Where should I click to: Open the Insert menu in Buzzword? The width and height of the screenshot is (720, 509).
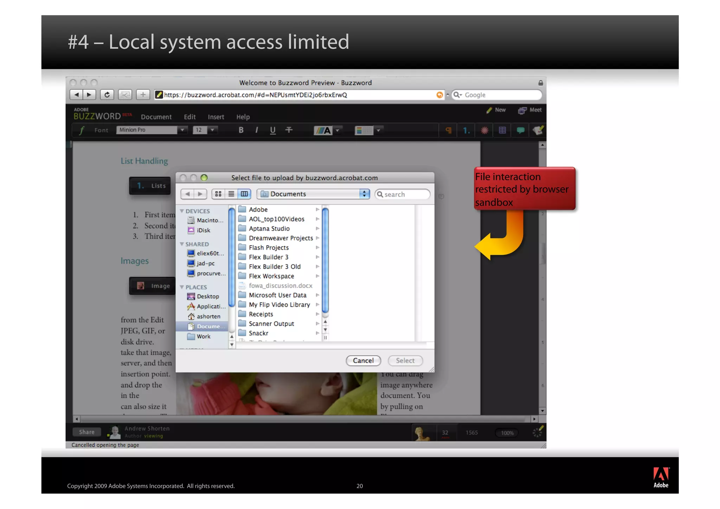pyautogui.click(x=216, y=117)
